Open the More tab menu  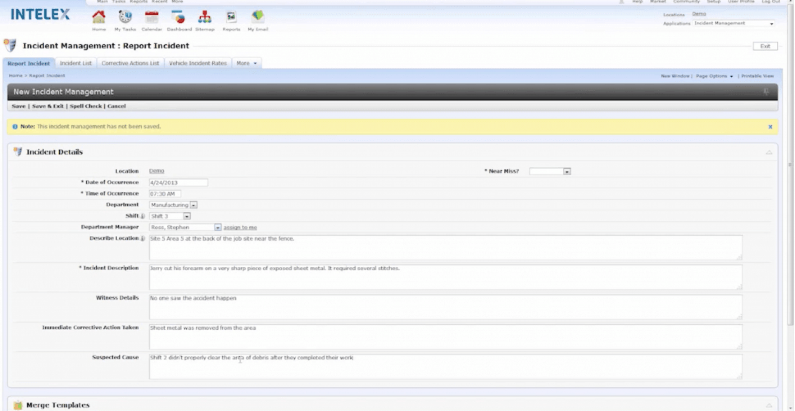246,63
